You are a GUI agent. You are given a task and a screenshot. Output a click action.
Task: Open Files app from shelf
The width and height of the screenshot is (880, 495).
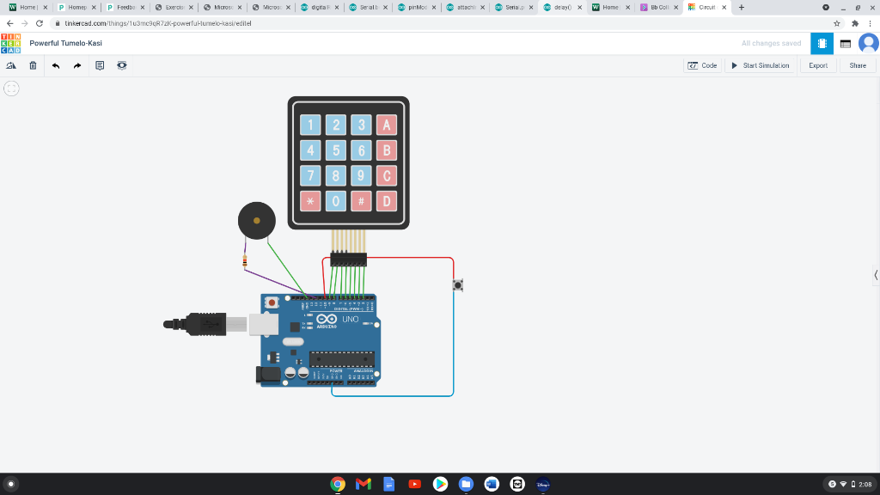coord(466,484)
